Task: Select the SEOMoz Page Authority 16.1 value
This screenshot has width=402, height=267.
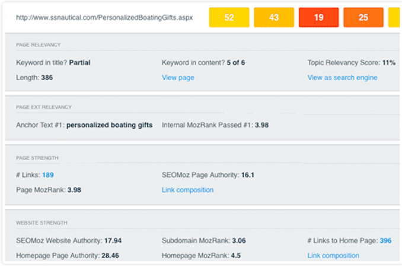Action: click(248, 175)
